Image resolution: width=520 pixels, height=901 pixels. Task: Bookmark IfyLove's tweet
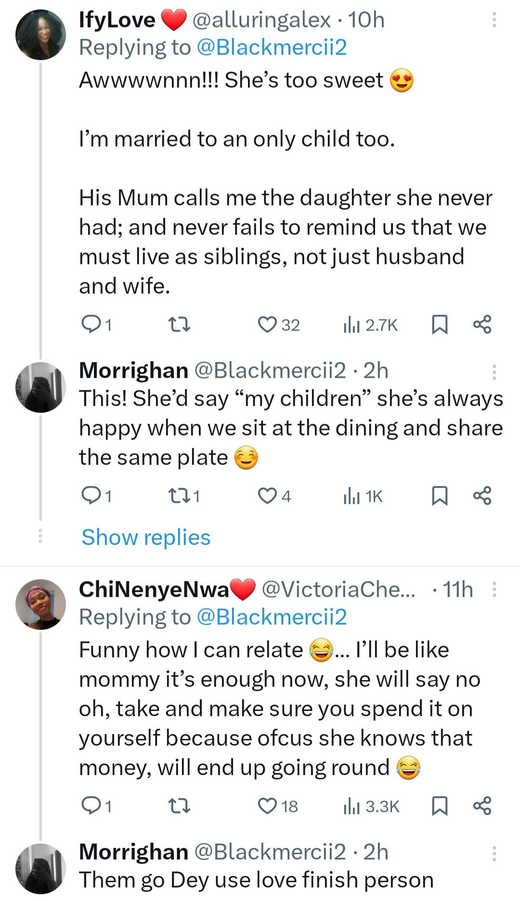439,325
